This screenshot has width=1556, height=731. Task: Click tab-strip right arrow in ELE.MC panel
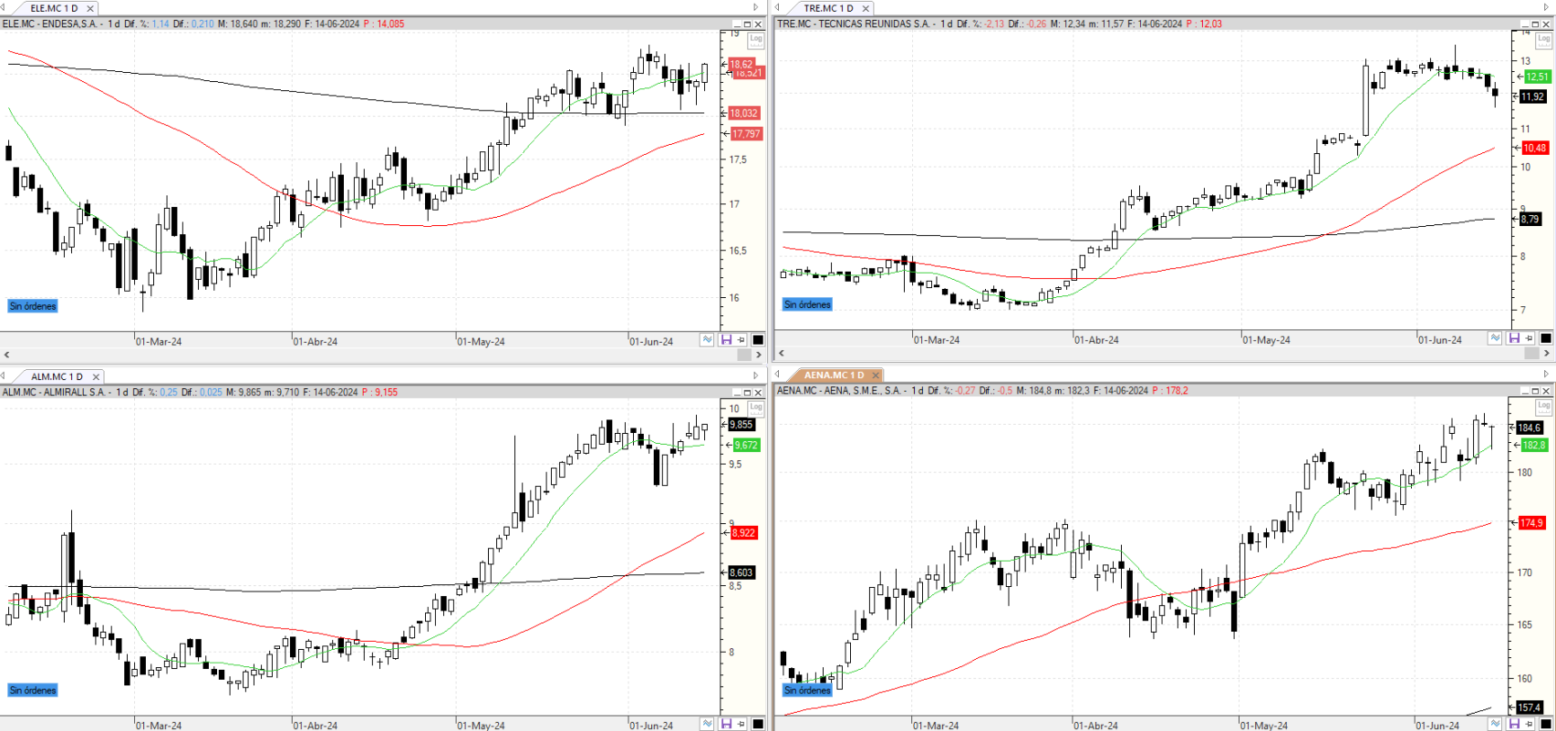(755, 7)
